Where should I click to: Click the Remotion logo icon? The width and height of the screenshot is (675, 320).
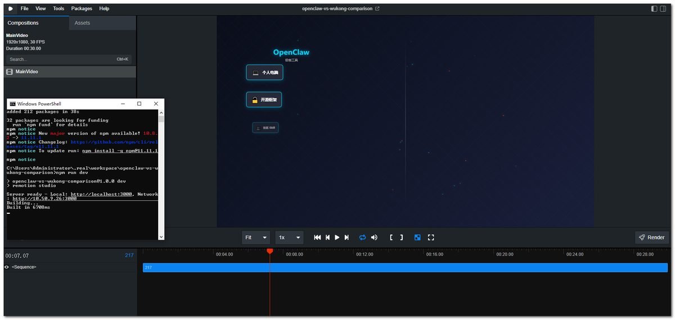pyautogui.click(x=11, y=8)
